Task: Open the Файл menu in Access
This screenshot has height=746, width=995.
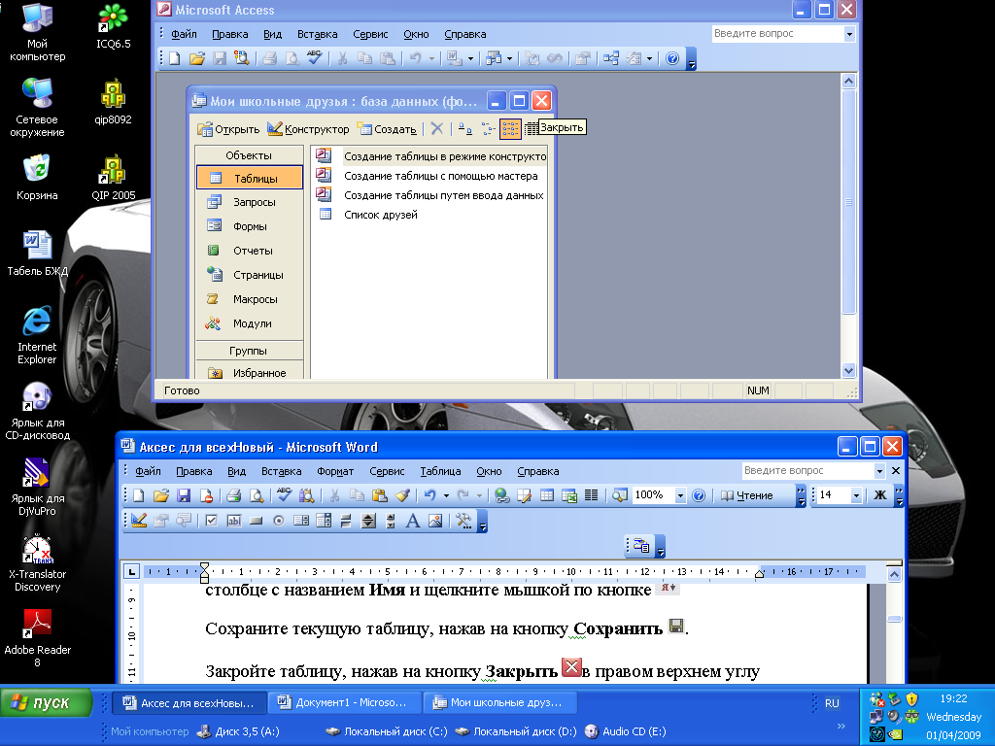Action: coord(184,34)
